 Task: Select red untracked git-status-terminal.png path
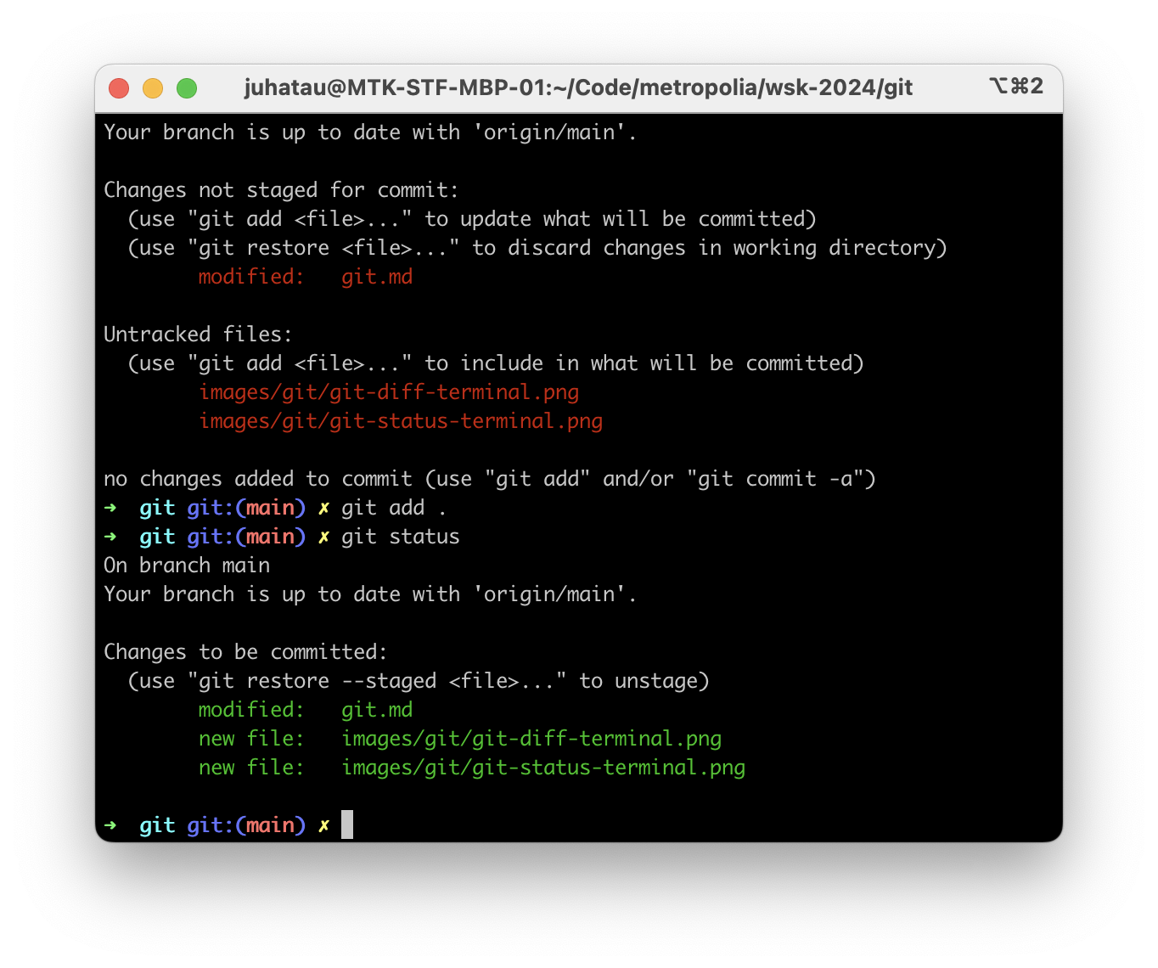tap(400, 421)
